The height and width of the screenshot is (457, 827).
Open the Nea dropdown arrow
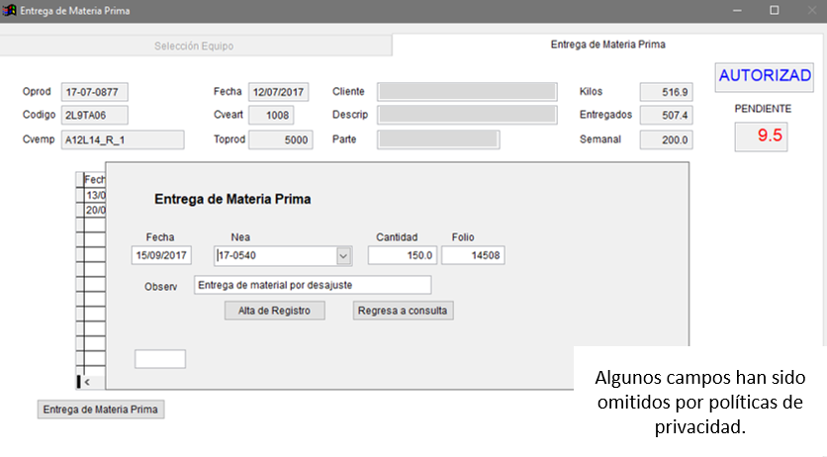click(343, 256)
